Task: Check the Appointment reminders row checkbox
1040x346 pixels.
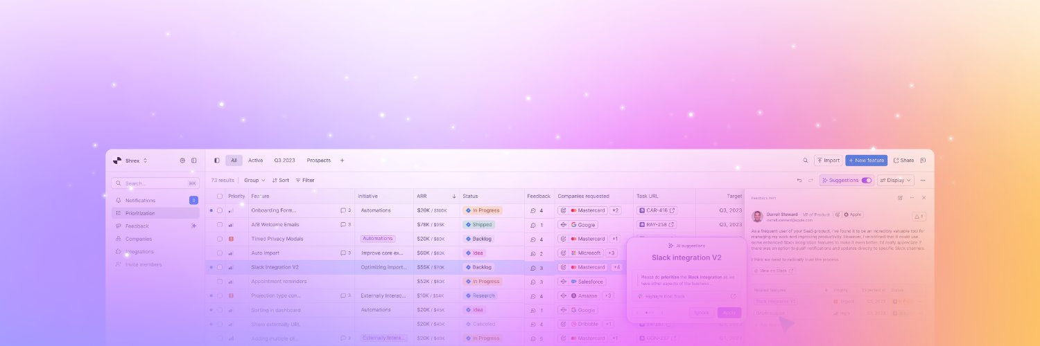Action: coord(220,282)
